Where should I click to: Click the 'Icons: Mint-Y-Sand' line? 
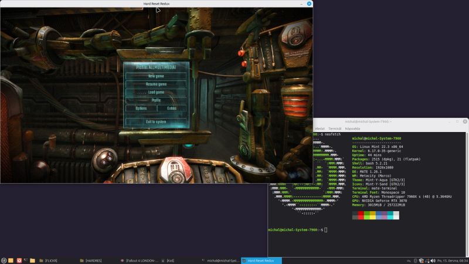378,184
